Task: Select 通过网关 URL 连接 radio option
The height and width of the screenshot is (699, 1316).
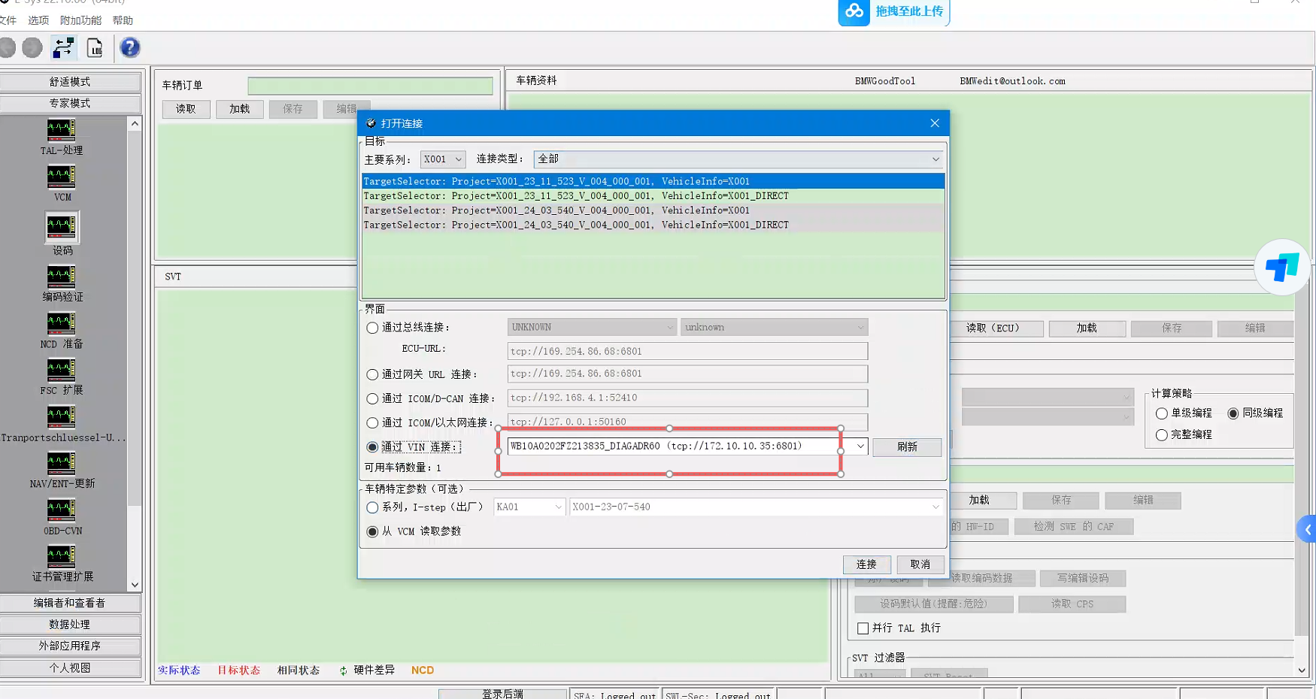Action: pos(372,374)
